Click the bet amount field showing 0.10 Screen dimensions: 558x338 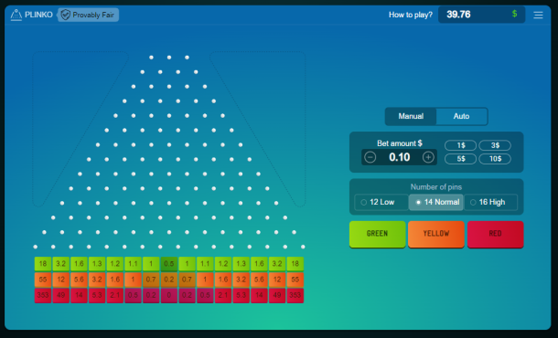click(399, 157)
